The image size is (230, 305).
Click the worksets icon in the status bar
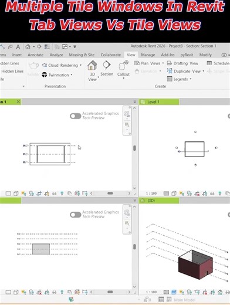click(x=71, y=299)
